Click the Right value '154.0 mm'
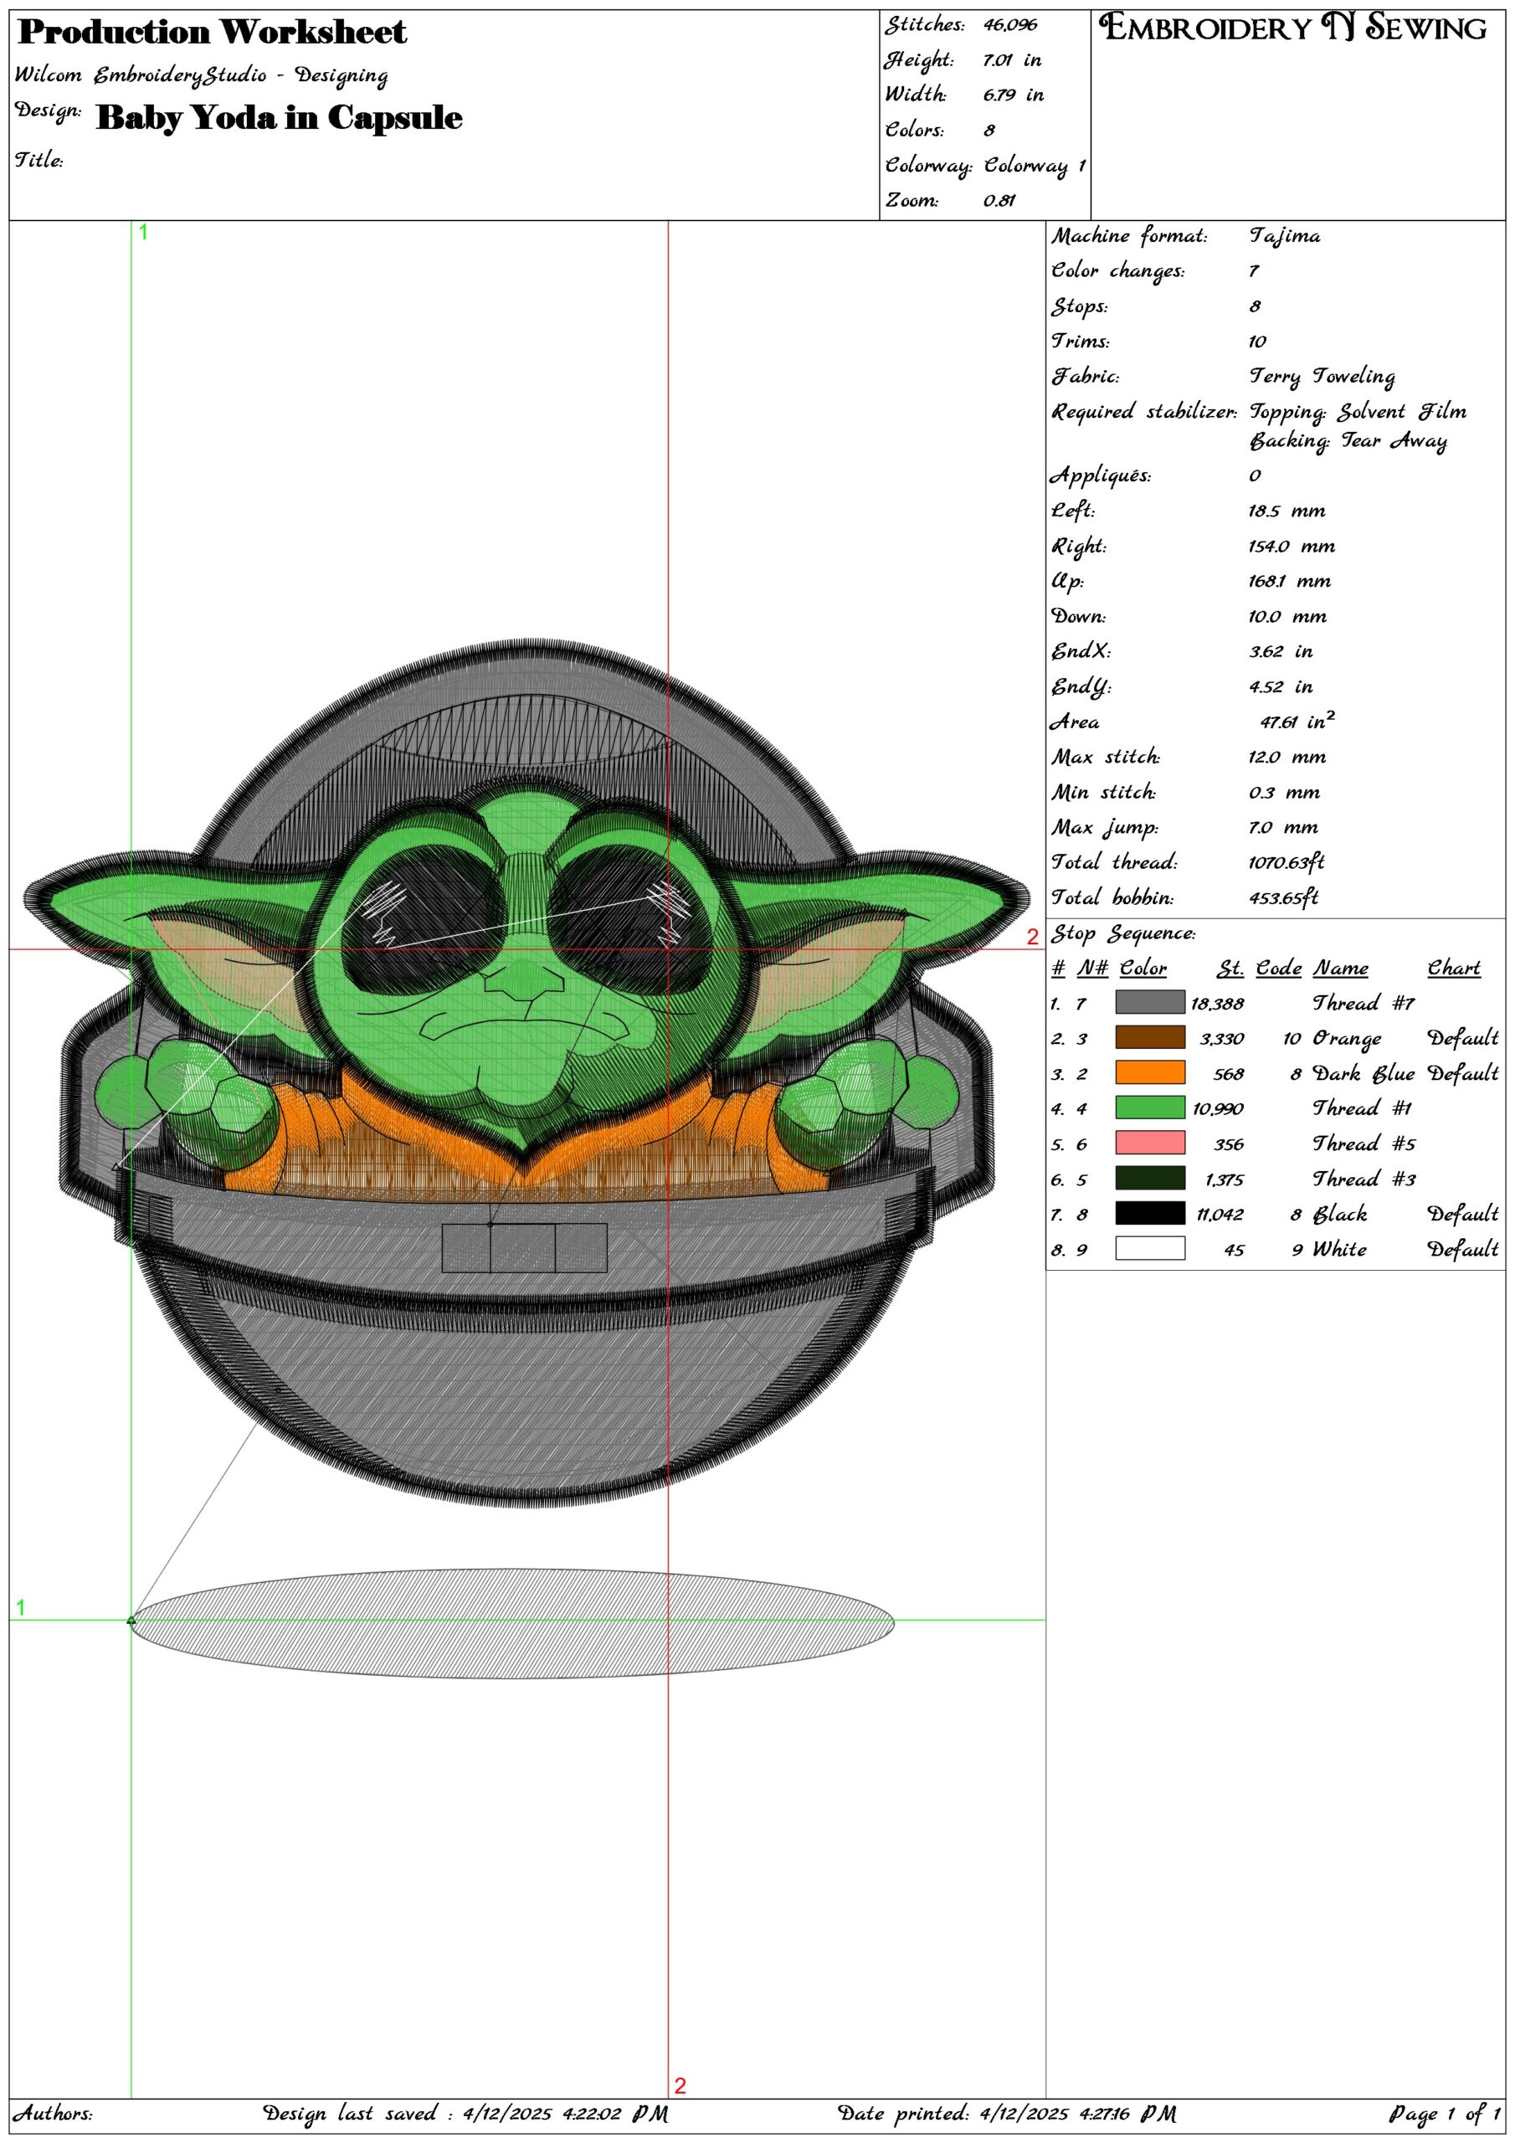Viewport: 1515px width, 2143px height. (x=1292, y=547)
